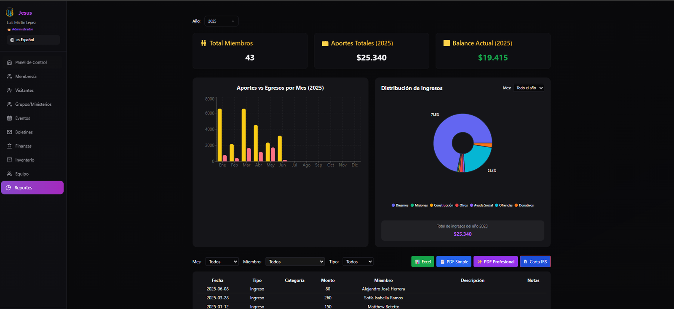Export the report with the Excel button
This screenshot has height=309, width=674.
423,262
